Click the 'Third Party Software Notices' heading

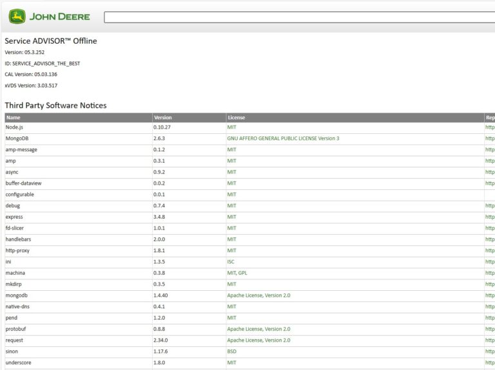[55, 106]
